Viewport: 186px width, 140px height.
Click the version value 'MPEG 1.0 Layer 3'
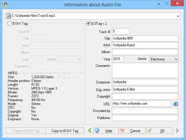pyautogui.click(x=44, y=88)
